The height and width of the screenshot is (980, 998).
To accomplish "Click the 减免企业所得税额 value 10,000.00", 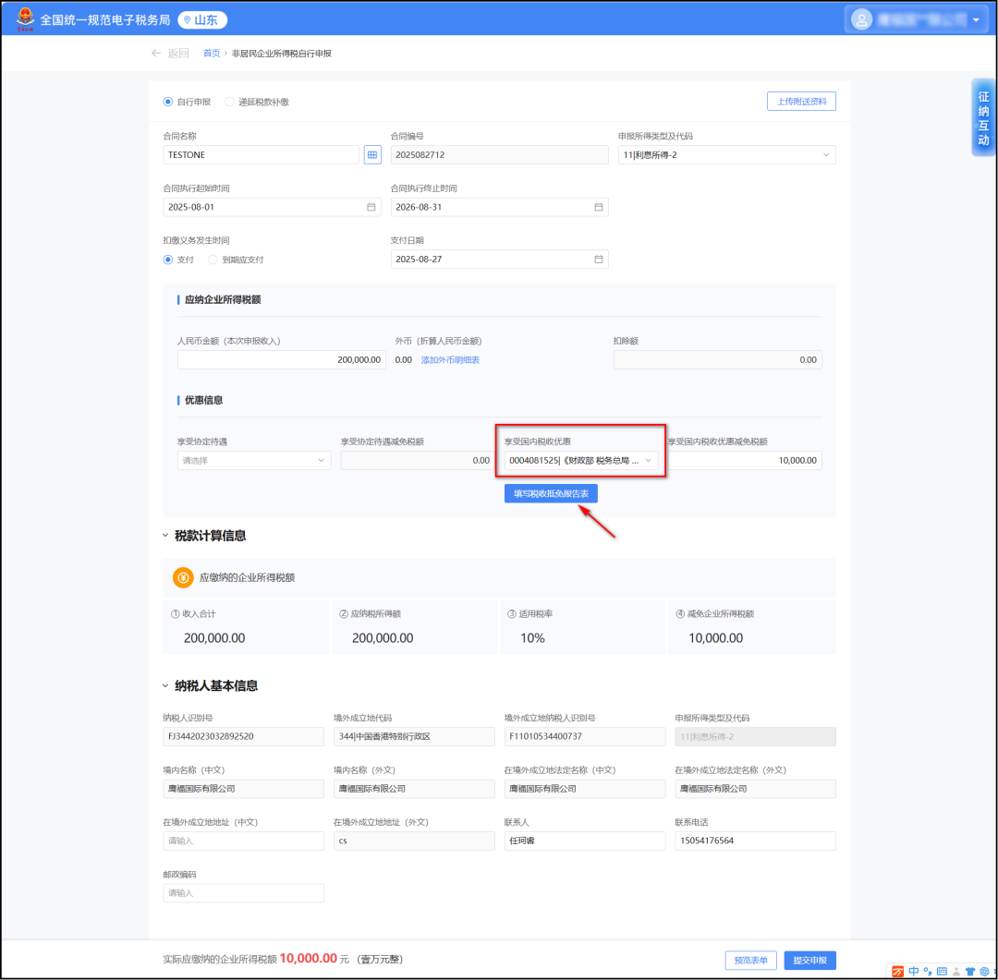I will (716, 638).
